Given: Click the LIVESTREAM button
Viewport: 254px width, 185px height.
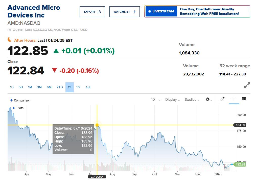Looking at the screenshot, I should [161, 11].
